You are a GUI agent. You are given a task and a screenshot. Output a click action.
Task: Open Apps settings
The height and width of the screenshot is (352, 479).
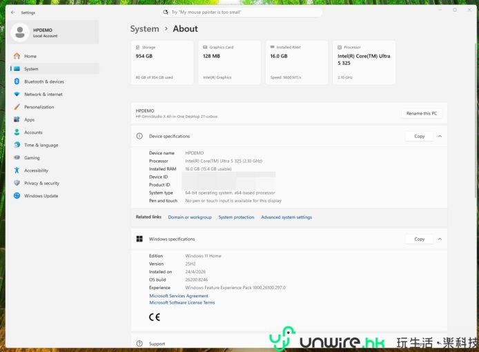[55, 120]
